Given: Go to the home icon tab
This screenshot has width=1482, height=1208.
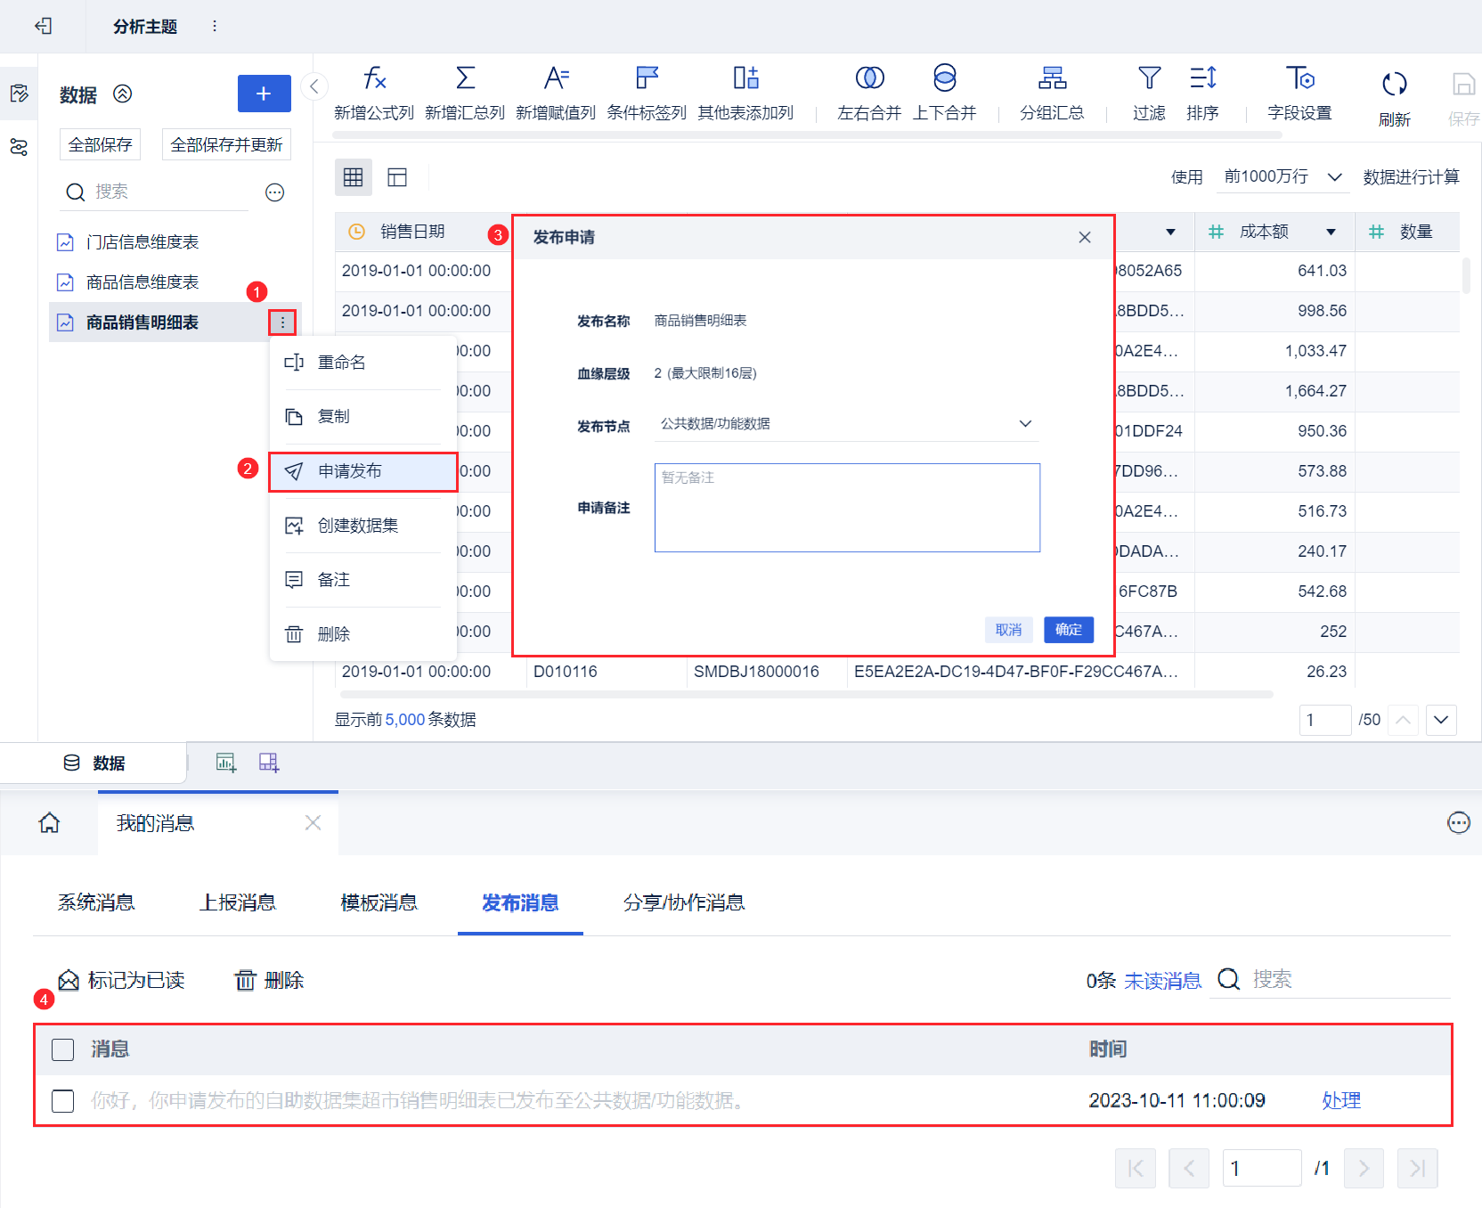Looking at the screenshot, I should [49, 823].
